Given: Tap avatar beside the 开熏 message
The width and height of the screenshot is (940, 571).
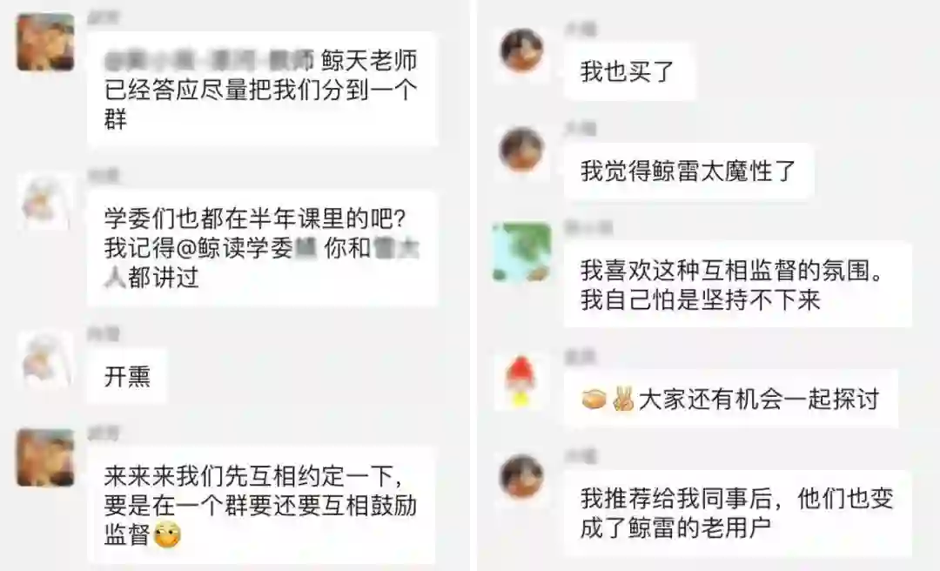Looking at the screenshot, I should point(45,359).
